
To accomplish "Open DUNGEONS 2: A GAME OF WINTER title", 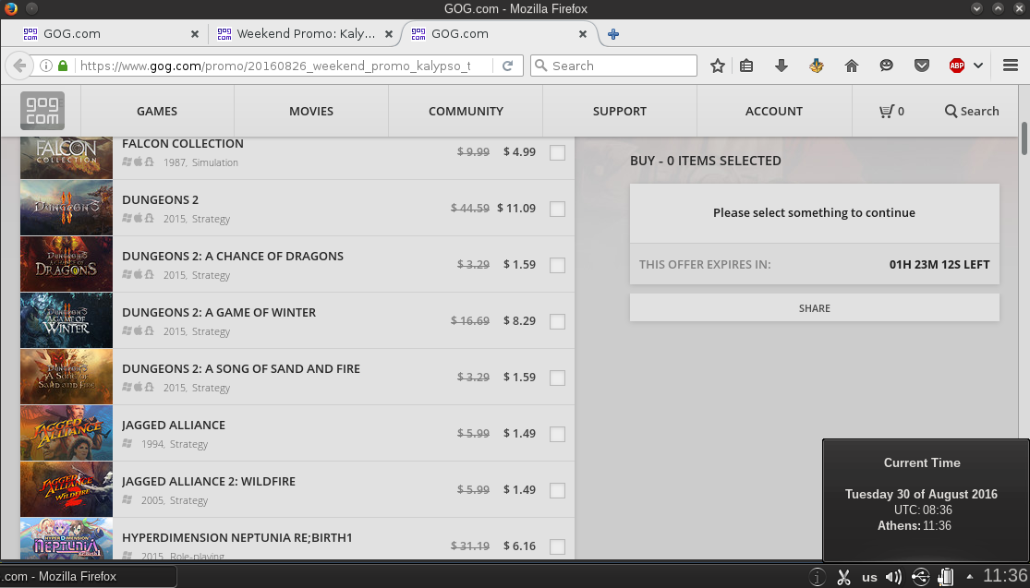I will point(219,312).
